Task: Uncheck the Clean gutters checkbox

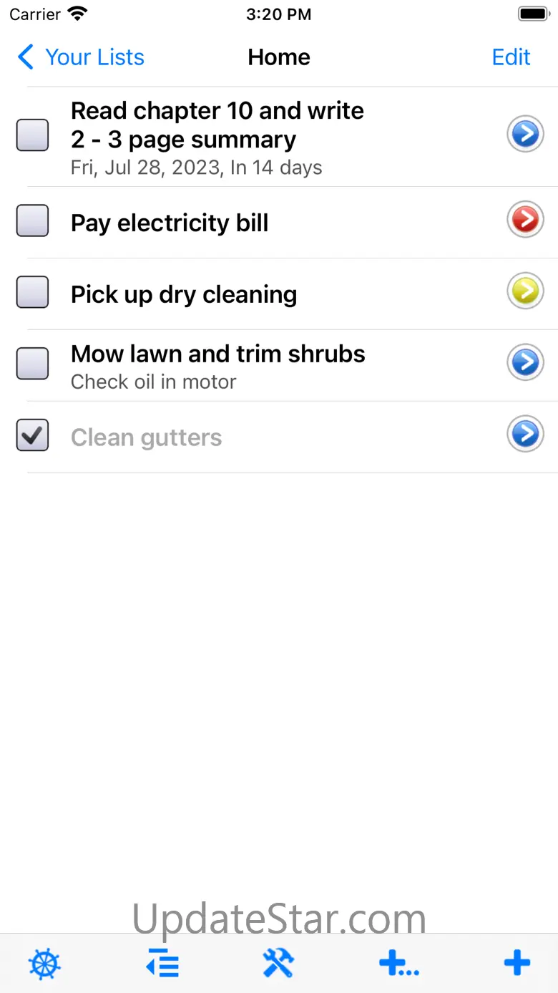Action: pyautogui.click(x=32, y=435)
